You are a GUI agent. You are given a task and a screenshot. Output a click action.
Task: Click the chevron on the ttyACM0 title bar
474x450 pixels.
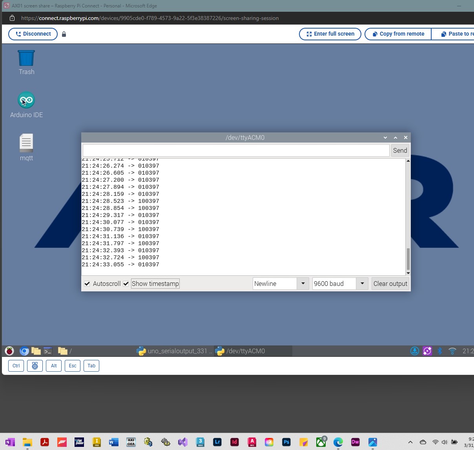click(x=385, y=137)
